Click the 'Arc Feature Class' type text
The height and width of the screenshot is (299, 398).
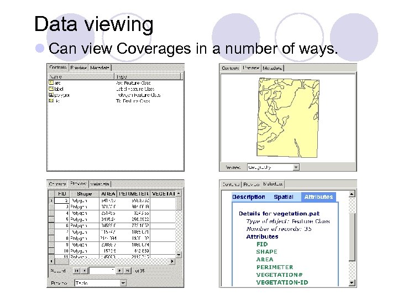tap(133, 83)
